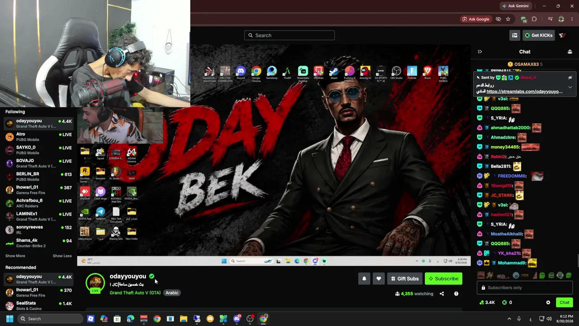Open the Chrome profile avatar
579x326 pixels.
point(561,19)
